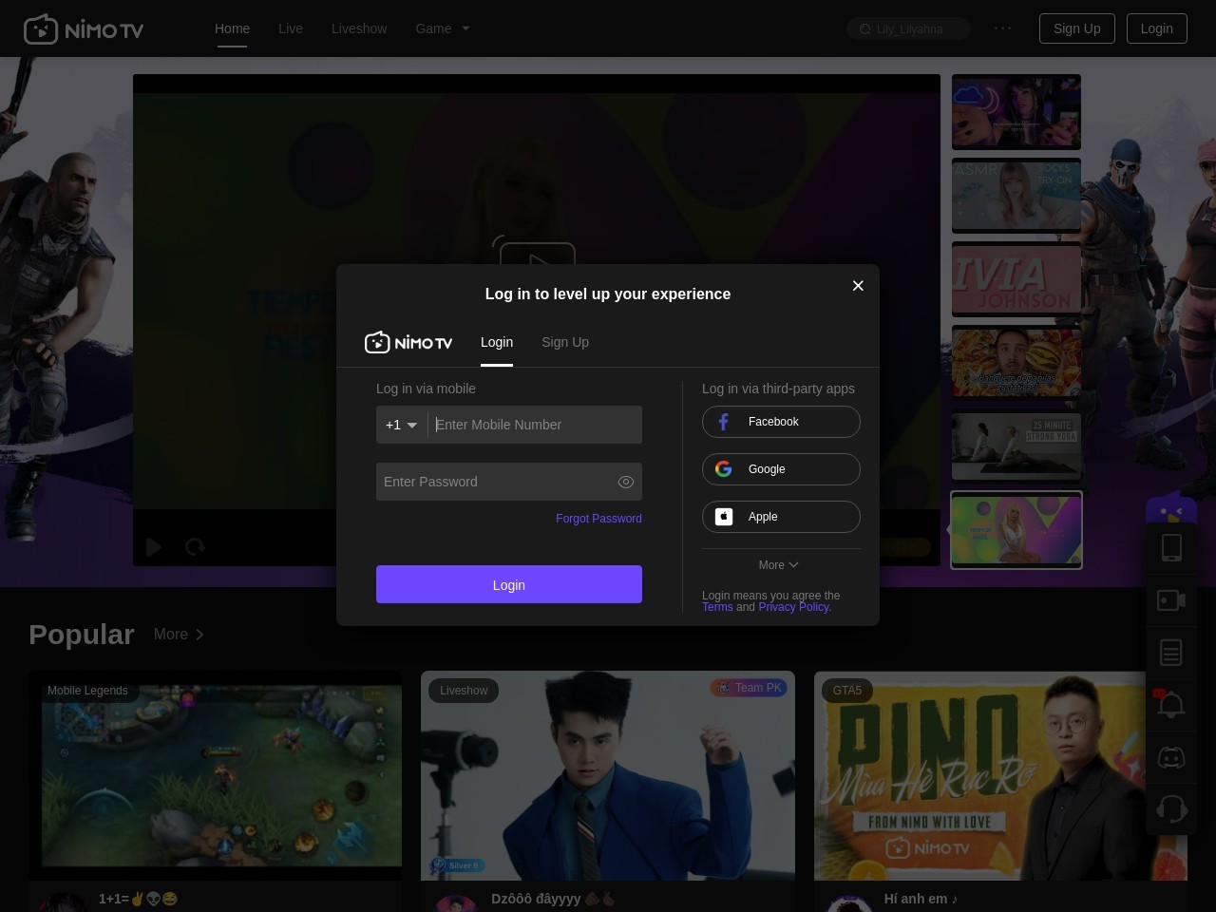Open Liveshow in top navigation
This screenshot has height=912, width=1216.
coord(359,28)
